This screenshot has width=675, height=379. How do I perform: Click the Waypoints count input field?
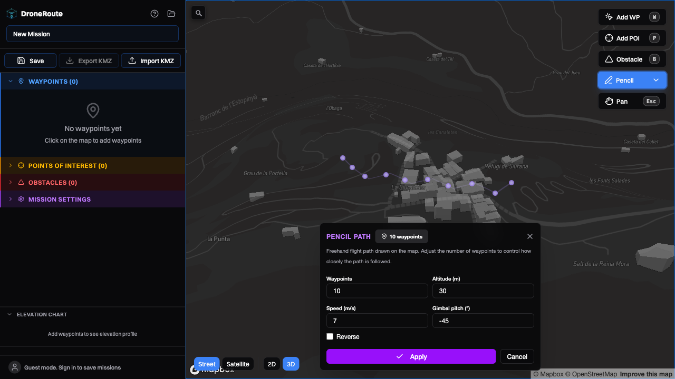click(x=377, y=291)
